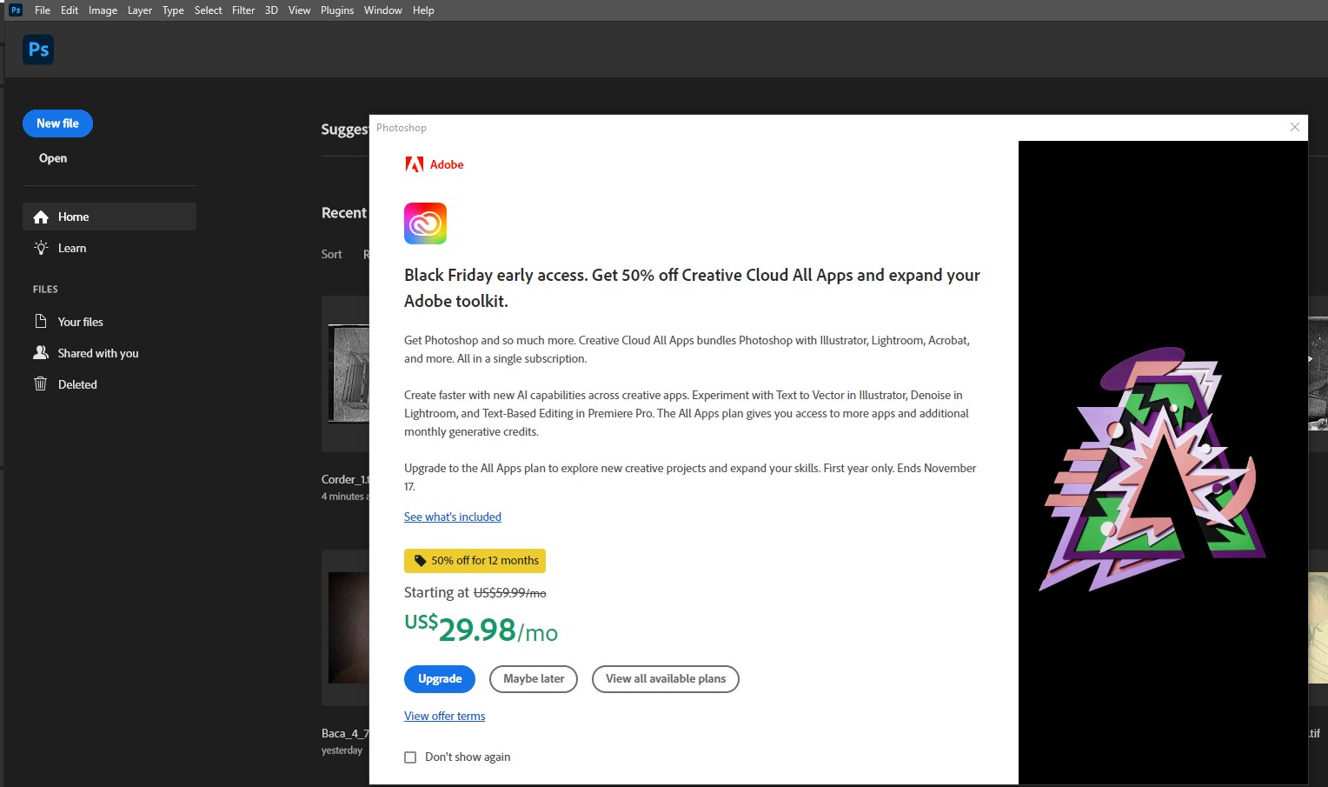Viewport: 1328px width, 787px height.
Task: Click View all available plans
Action: (x=665, y=679)
